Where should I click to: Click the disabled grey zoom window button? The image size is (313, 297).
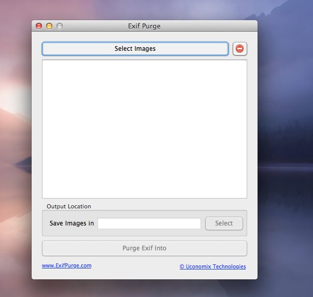[x=60, y=26]
